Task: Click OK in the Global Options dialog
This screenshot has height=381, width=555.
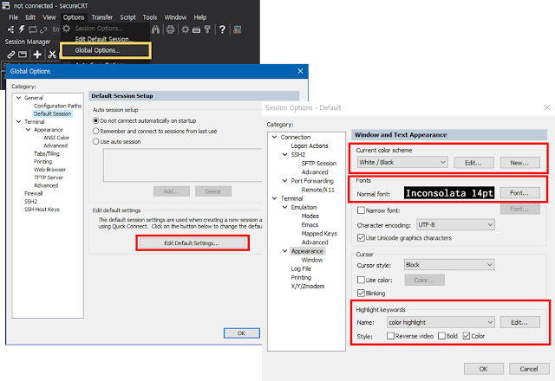Action: (x=242, y=333)
